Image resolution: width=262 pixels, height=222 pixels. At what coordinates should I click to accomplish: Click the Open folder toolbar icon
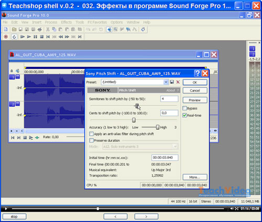coord(14,29)
